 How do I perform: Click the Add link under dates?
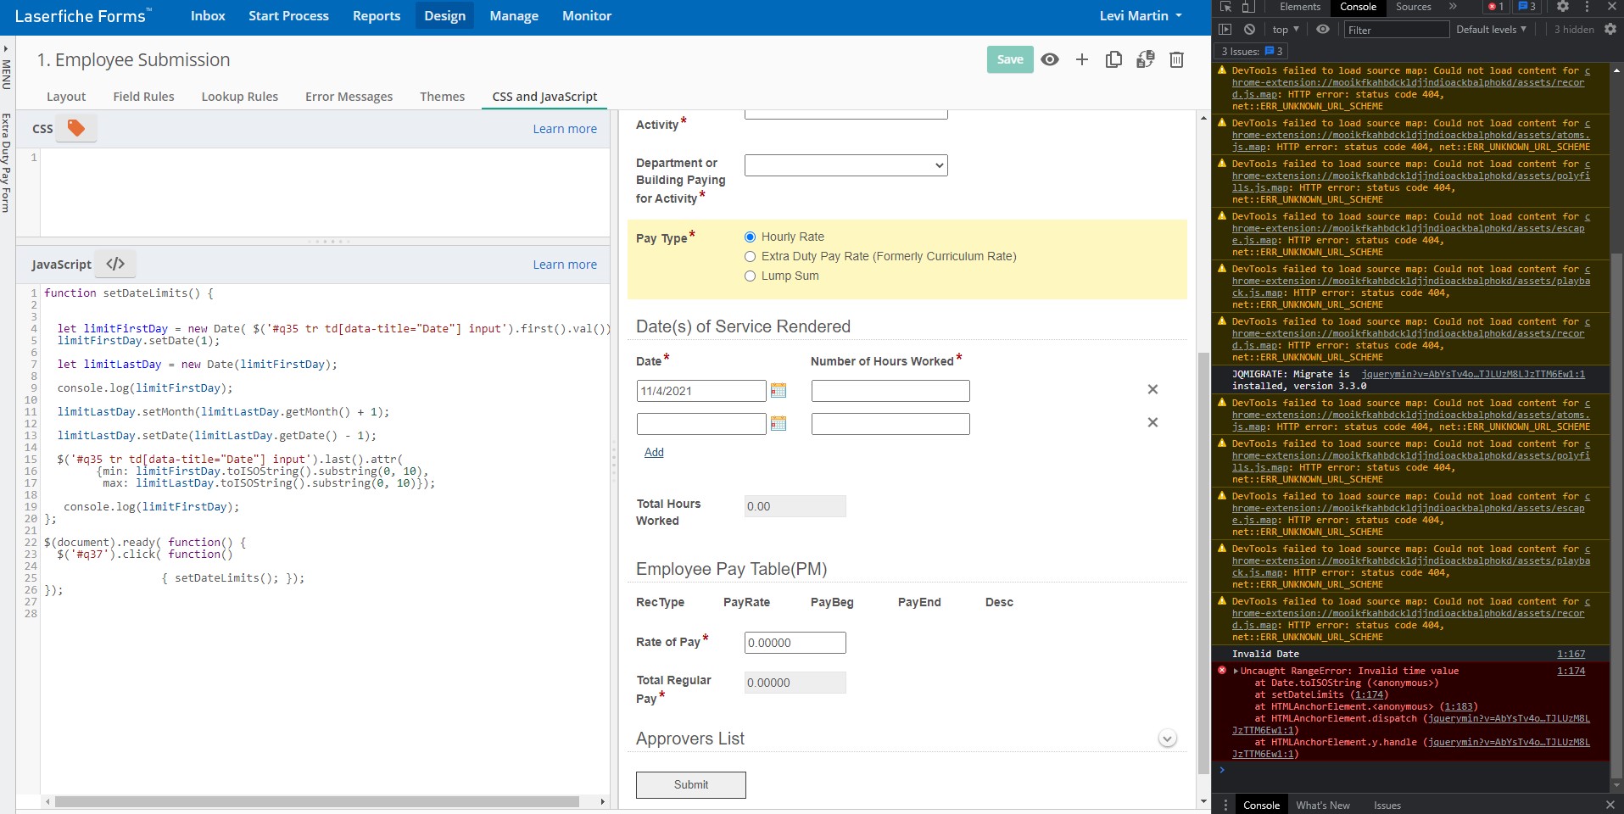(x=654, y=452)
